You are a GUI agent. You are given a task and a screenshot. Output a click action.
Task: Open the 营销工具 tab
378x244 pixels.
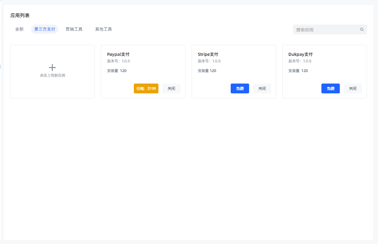point(74,29)
